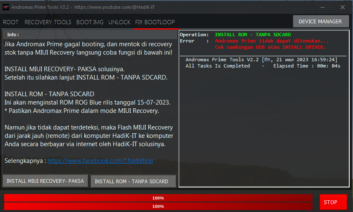Open the BOOT IMG tab
The height and width of the screenshot is (212, 353).
90,22
